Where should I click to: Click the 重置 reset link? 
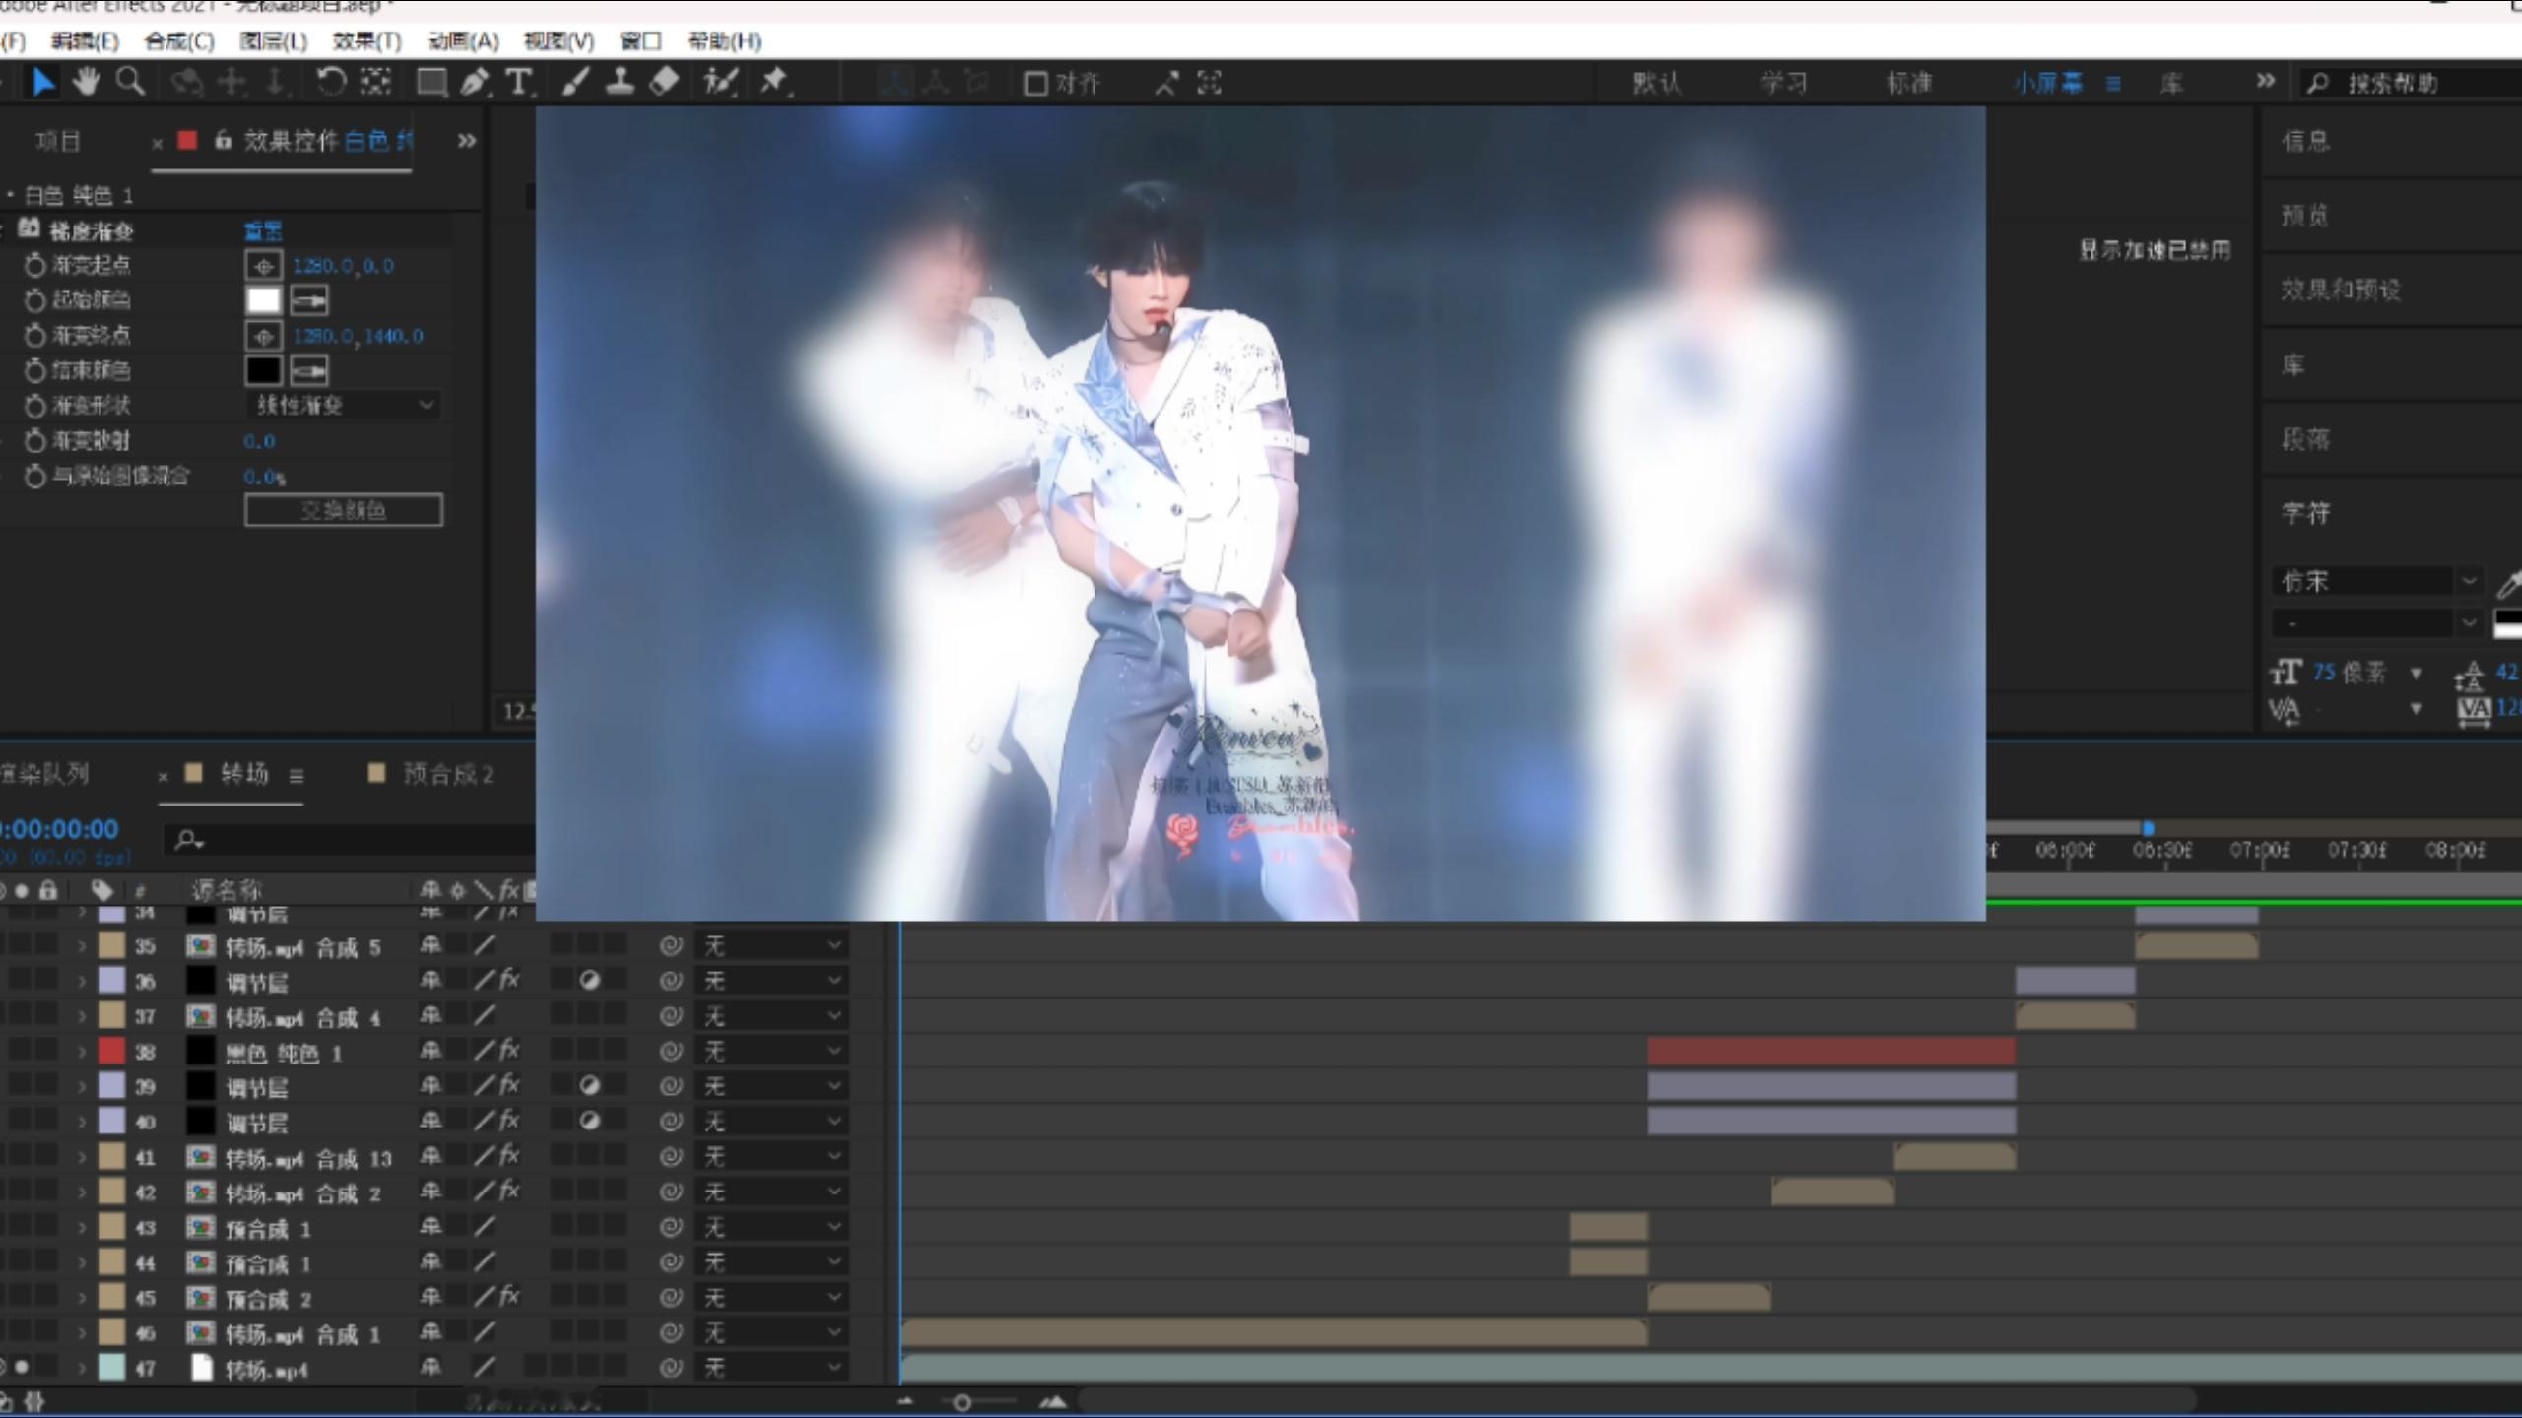pyautogui.click(x=263, y=231)
